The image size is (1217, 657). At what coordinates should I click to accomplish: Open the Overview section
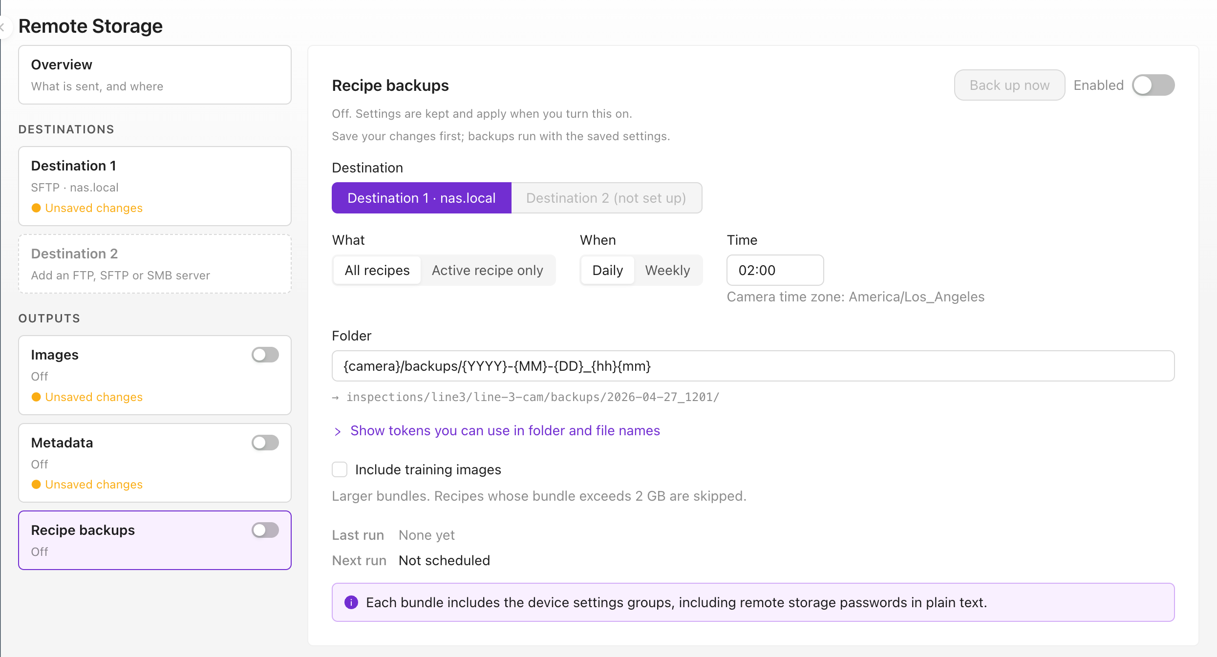pos(155,75)
